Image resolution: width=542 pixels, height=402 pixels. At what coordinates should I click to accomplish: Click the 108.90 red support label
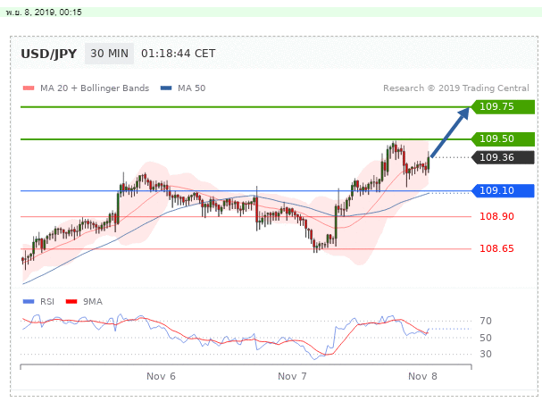(x=496, y=216)
